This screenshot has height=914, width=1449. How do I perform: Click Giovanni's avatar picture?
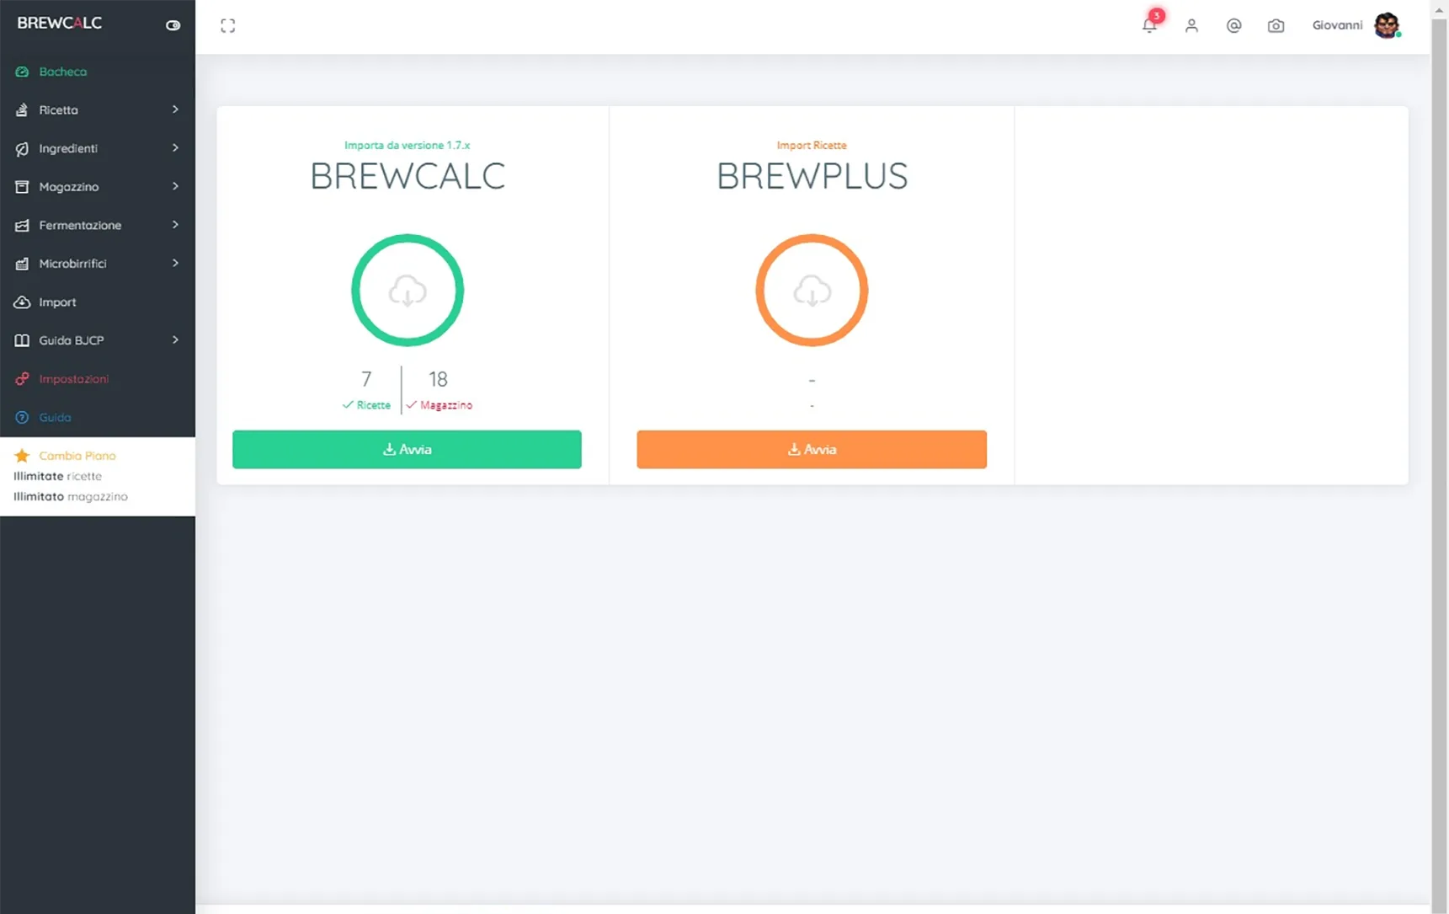pos(1387,25)
